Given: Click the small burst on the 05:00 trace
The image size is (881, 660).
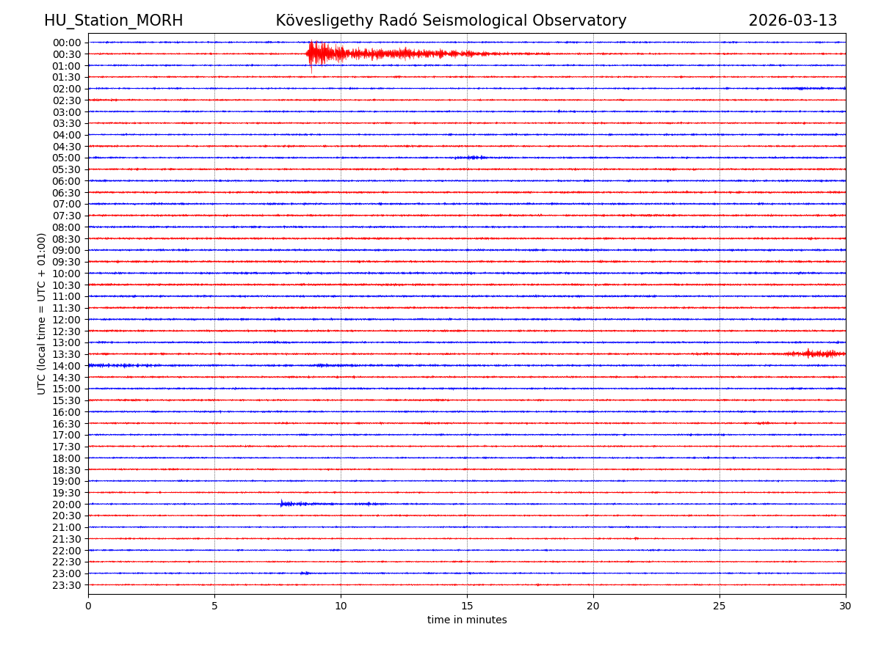Looking at the screenshot, I should click(474, 158).
